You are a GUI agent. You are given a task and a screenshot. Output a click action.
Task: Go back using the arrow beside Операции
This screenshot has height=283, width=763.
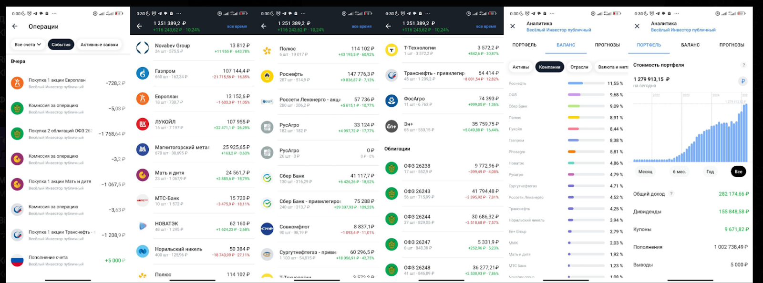[x=15, y=26]
